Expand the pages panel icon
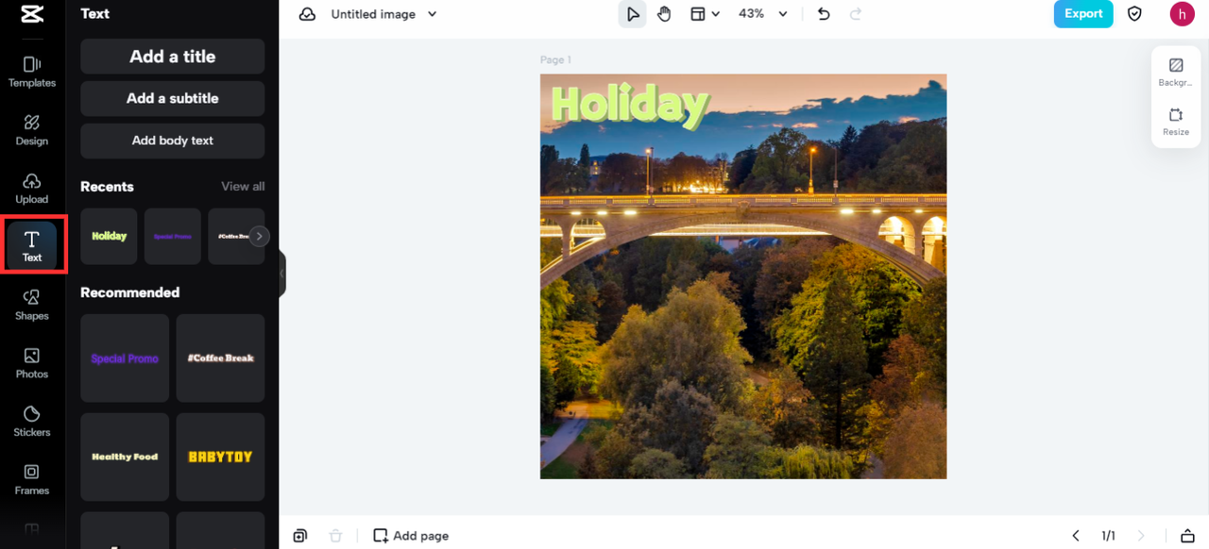This screenshot has width=1209, height=549. (x=1188, y=536)
